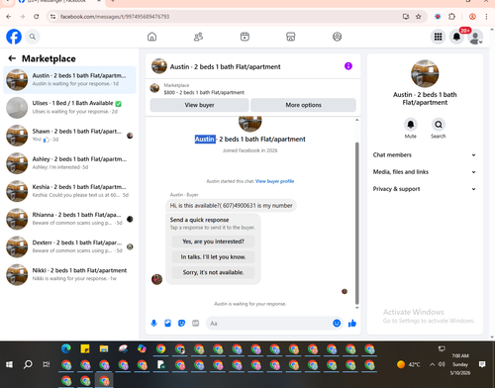Click the View buyer button
The image size is (495, 388).
199,105
